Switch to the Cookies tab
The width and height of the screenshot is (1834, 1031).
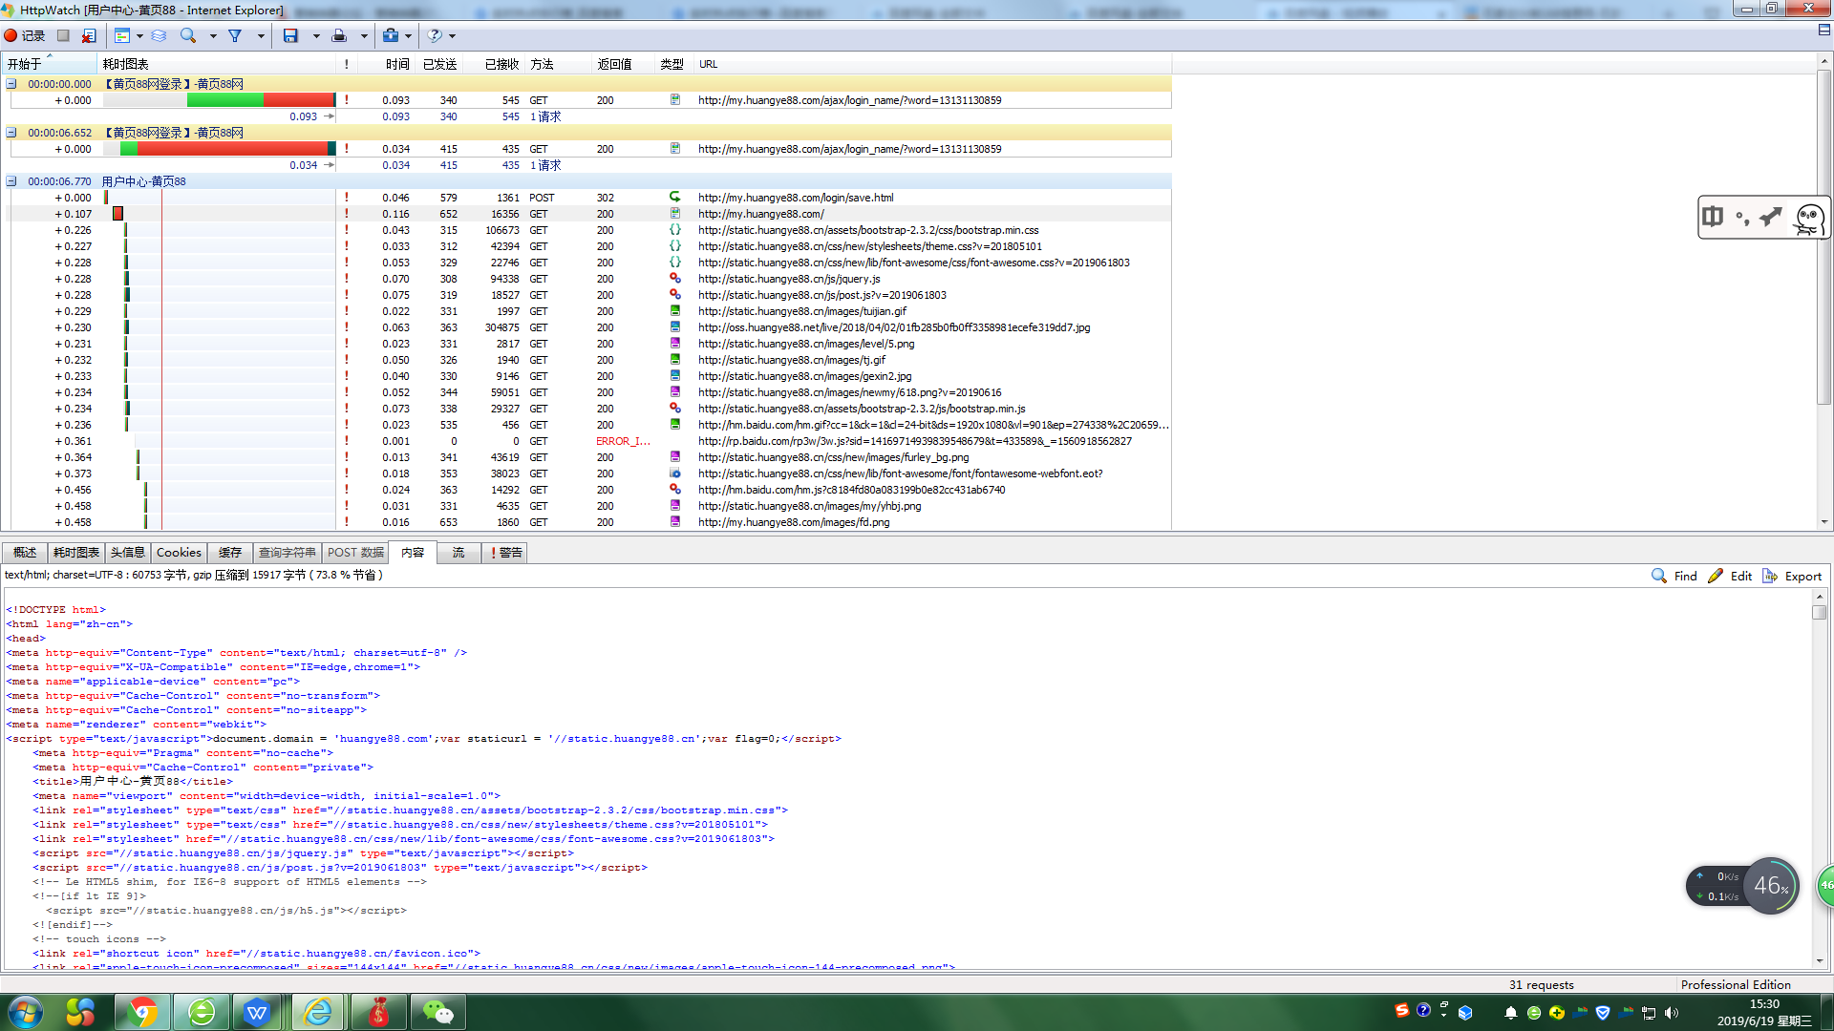click(179, 553)
